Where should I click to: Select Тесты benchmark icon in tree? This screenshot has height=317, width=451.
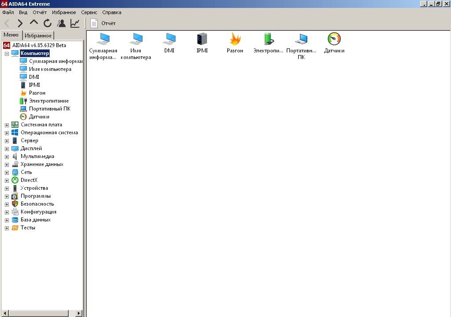point(15,228)
